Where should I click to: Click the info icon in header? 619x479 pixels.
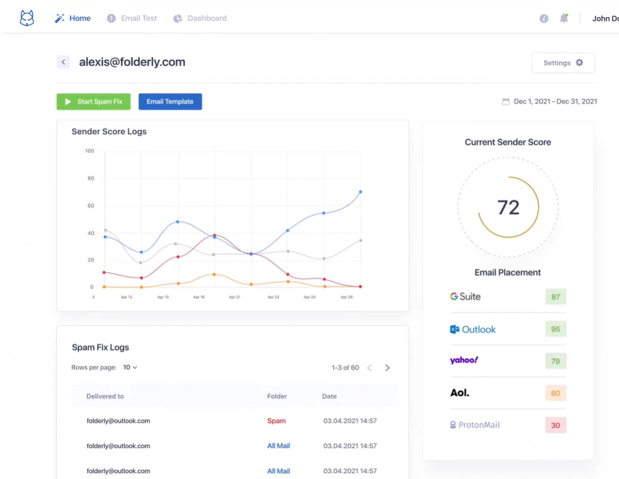(x=544, y=18)
